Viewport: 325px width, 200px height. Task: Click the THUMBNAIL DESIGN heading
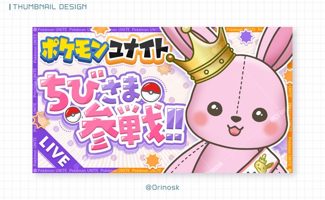click(x=48, y=7)
